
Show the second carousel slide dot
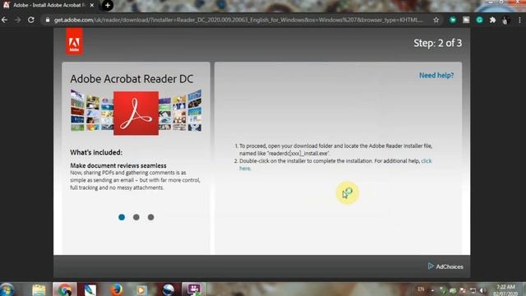(x=136, y=217)
